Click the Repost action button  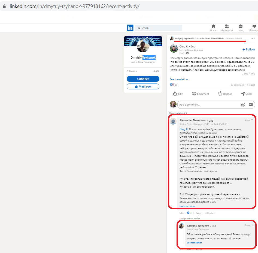(225, 94)
